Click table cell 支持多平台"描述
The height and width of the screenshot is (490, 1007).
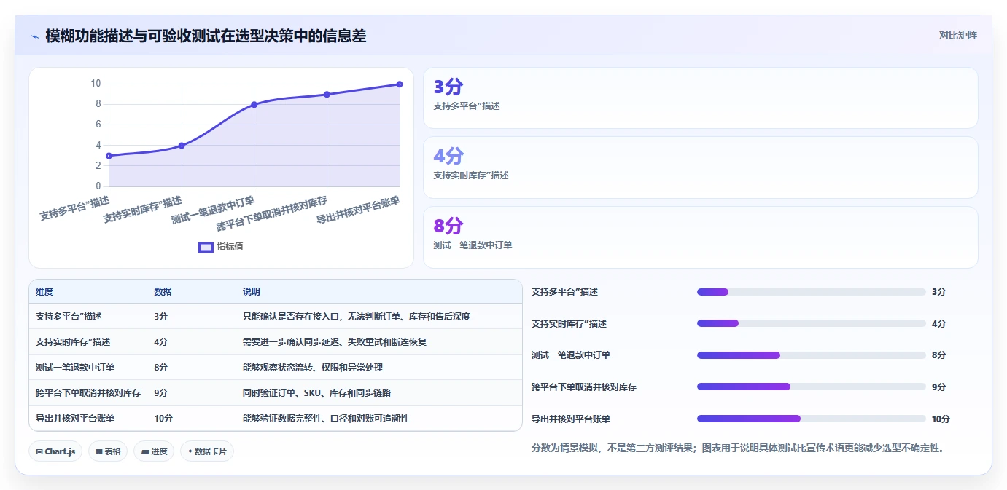click(69, 317)
